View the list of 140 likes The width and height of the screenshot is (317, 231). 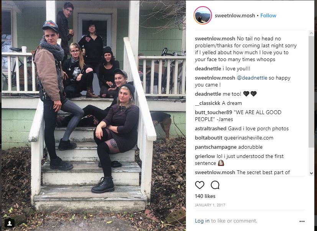[x=205, y=196]
